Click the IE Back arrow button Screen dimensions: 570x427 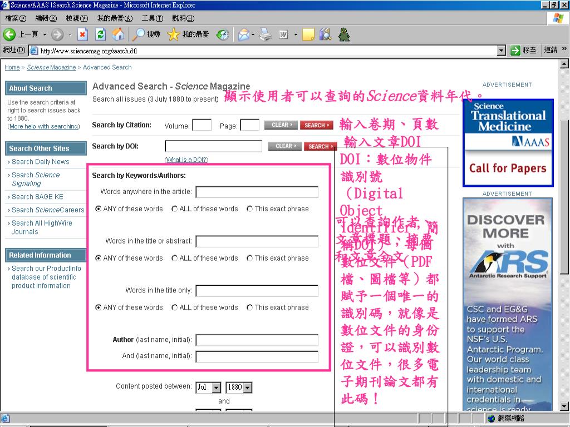[9, 34]
